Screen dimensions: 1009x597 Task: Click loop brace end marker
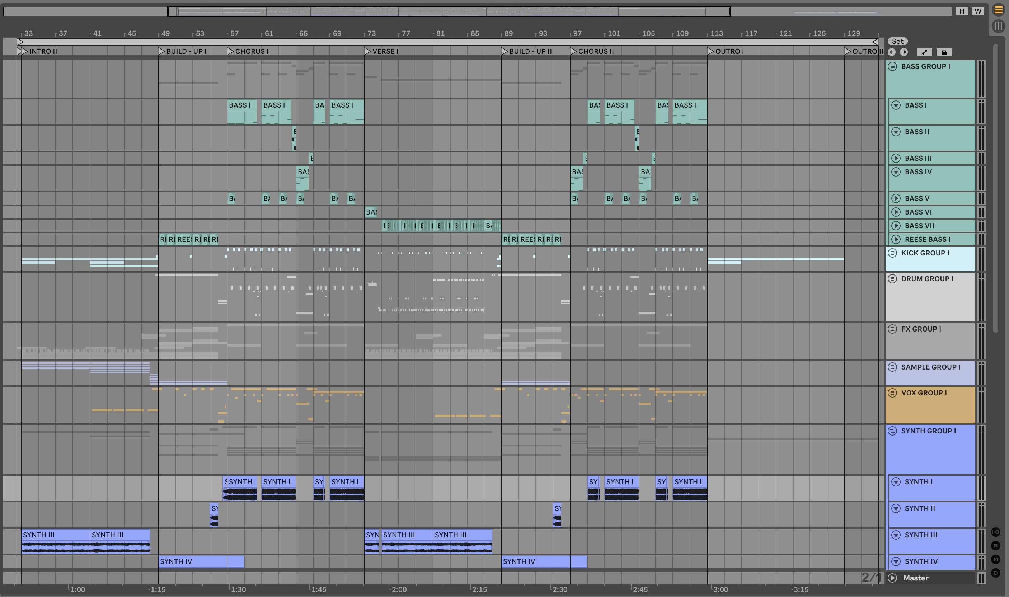pos(875,42)
